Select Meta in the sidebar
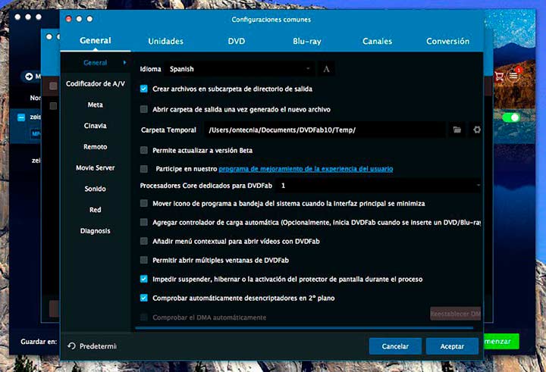The image size is (546, 372). (x=95, y=105)
